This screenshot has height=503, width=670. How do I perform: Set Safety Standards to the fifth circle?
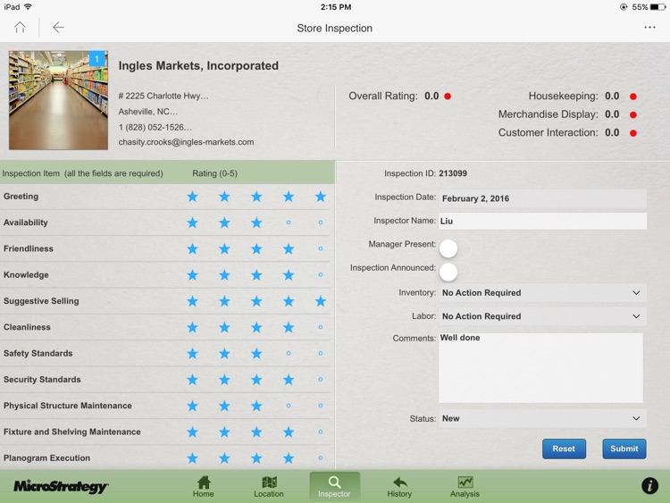[x=321, y=354]
